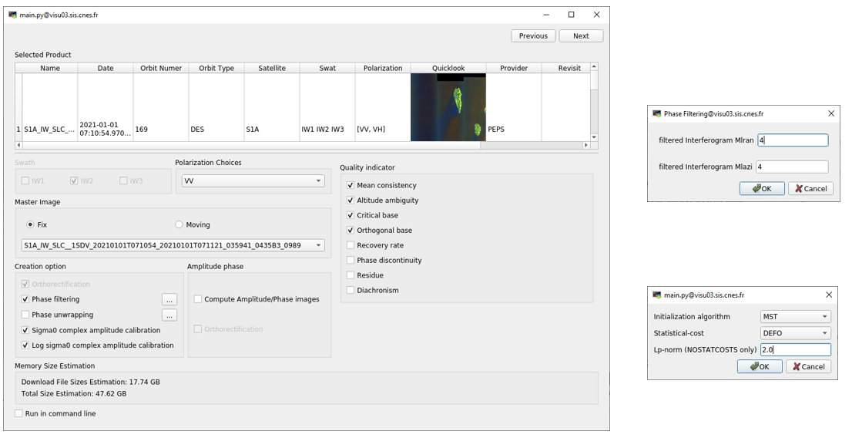Confirm Phase Filtering dialog with OK
The height and width of the screenshot is (438, 852).
pyautogui.click(x=762, y=188)
